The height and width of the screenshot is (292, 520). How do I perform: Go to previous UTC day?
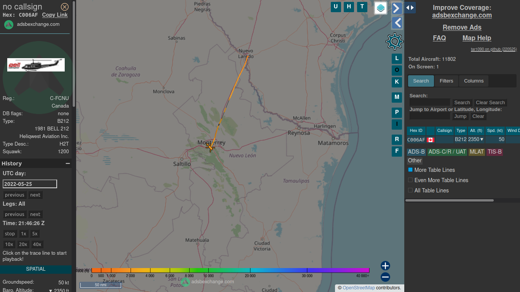tap(14, 195)
